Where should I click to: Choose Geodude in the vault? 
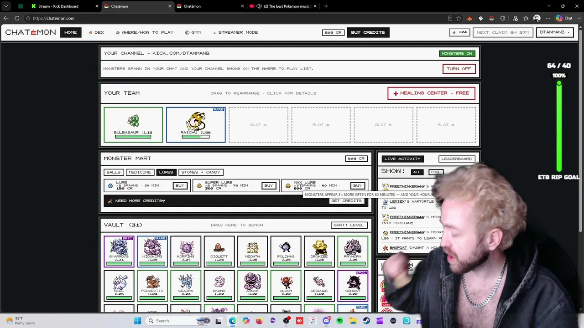click(x=319, y=286)
